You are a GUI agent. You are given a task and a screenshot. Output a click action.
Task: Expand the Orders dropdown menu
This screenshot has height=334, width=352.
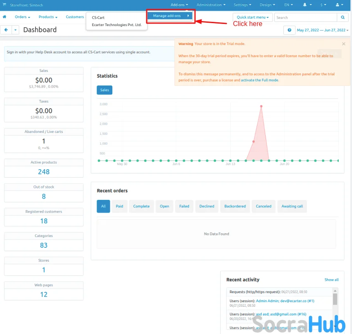click(x=22, y=17)
